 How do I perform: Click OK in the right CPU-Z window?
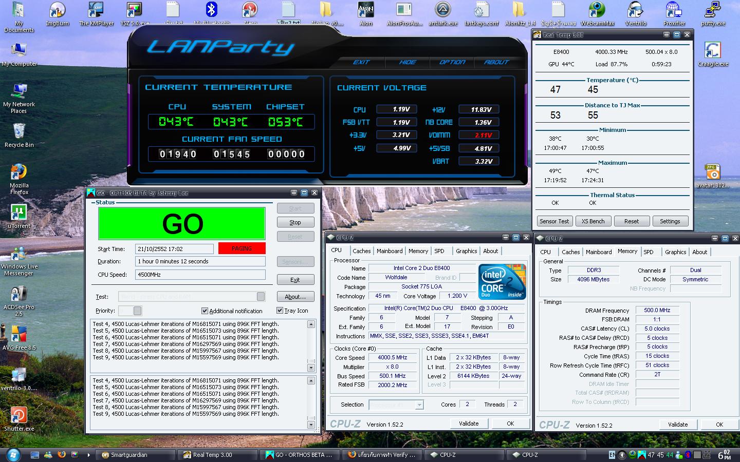pyautogui.click(x=719, y=425)
